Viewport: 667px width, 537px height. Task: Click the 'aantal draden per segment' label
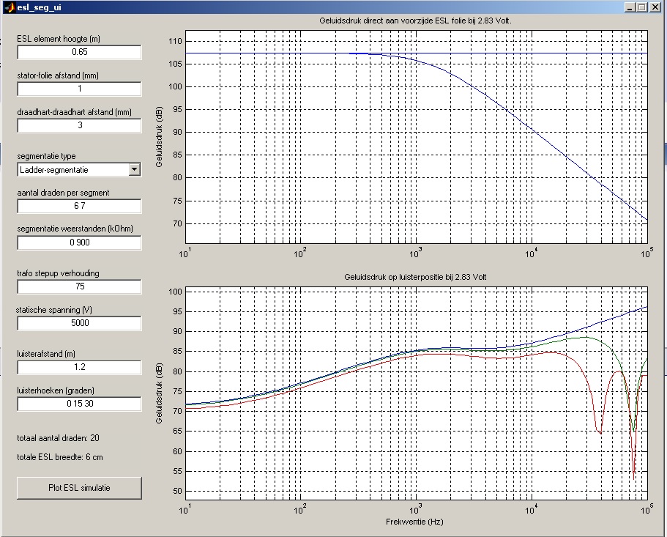coord(64,193)
